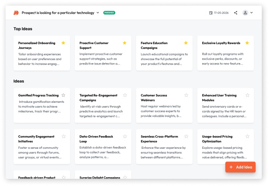
Task: Click description "Foster a sense of community"
Action: (x=40, y=152)
